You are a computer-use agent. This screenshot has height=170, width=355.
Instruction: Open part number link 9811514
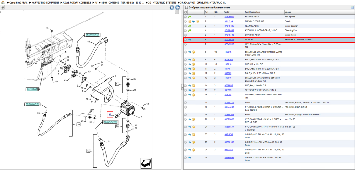(228, 21)
